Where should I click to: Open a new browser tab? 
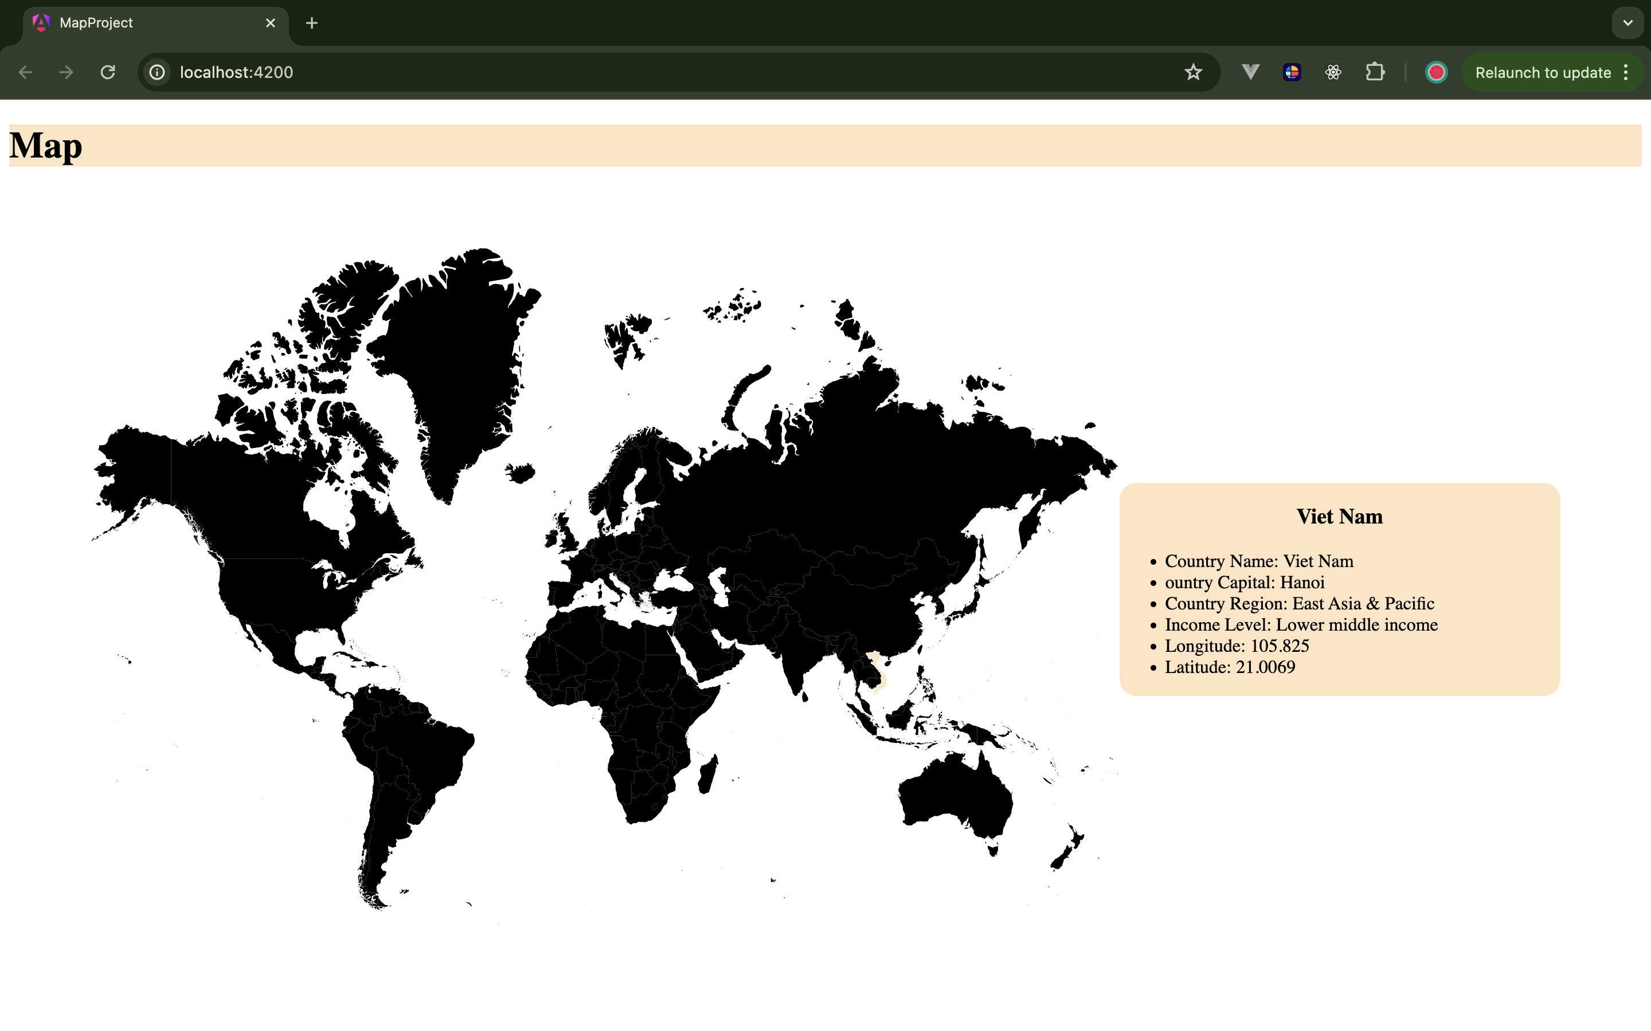(x=312, y=22)
